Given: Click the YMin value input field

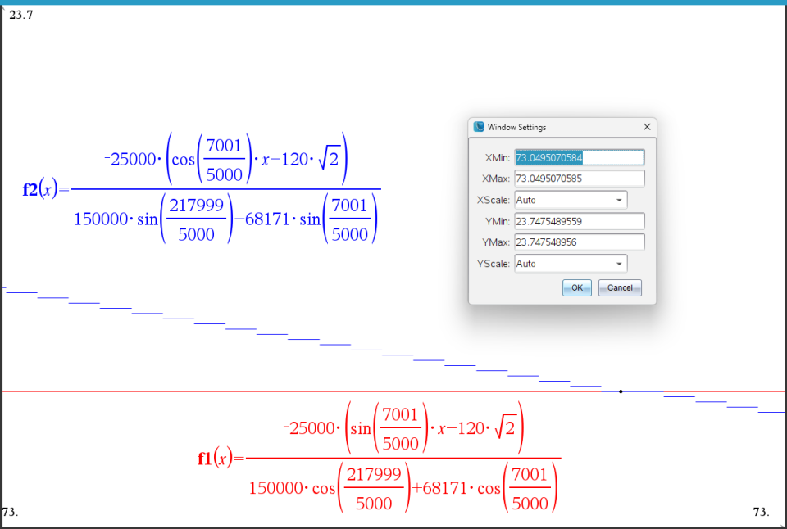Looking at the screenshot, I should tap(579, 221).
